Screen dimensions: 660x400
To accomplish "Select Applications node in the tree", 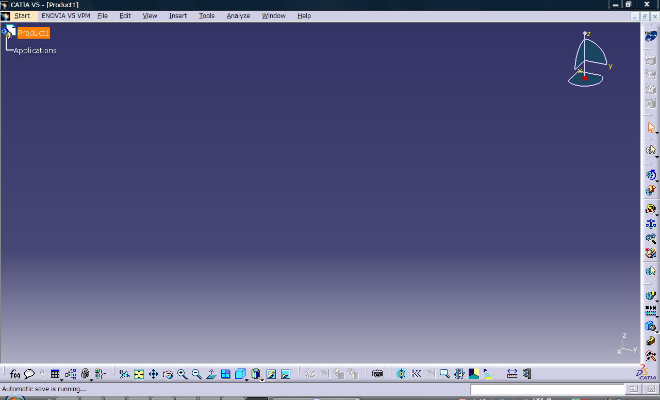I will click(35, 51).
